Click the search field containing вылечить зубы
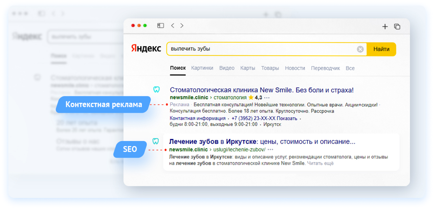Screen dimensions: 434x209 tap(261, 49)
